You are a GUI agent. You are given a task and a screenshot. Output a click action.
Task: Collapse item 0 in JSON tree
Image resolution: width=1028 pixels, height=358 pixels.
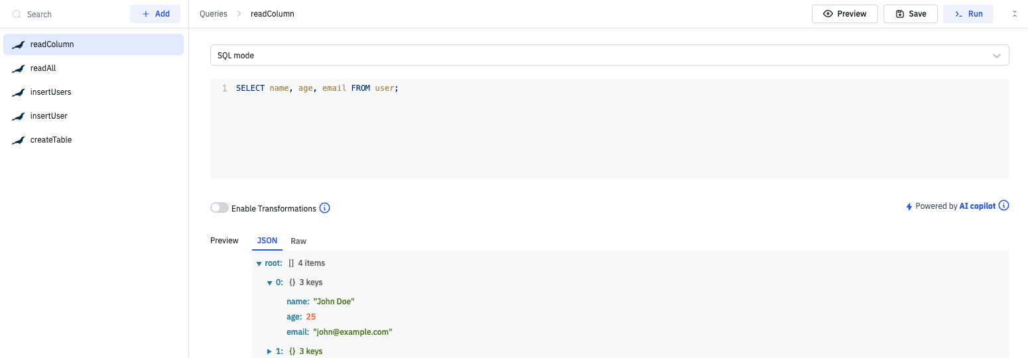[x=270, y=282]
